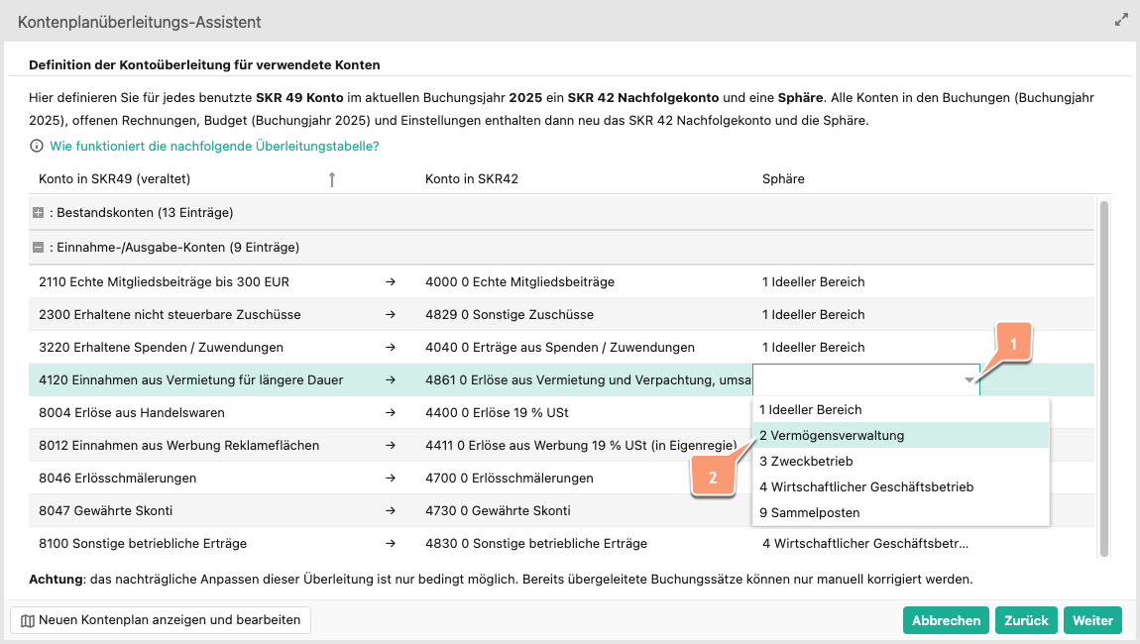
Task: Choose '2 Vermögensverwaltung' option
Action: point(901,435)
